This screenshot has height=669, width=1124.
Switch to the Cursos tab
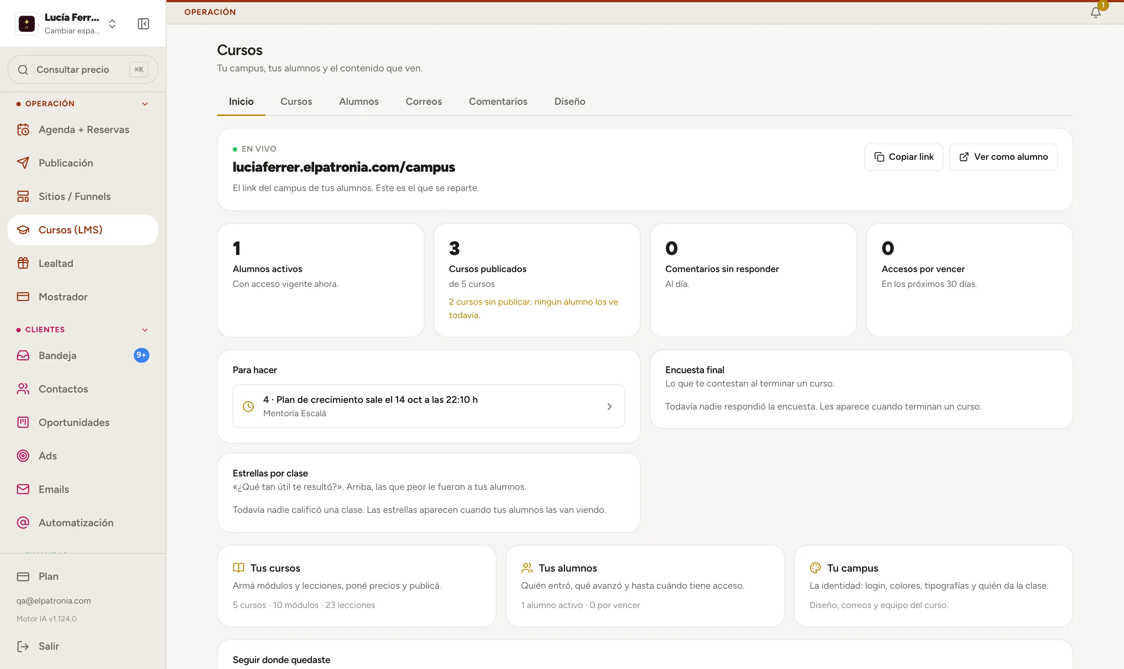coord(296,101)
